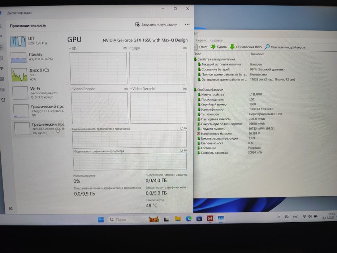The image size is (337, 253).
Task: Click Обновления драйверов in AIDA64 toolbar
Action: click(285, 47)
